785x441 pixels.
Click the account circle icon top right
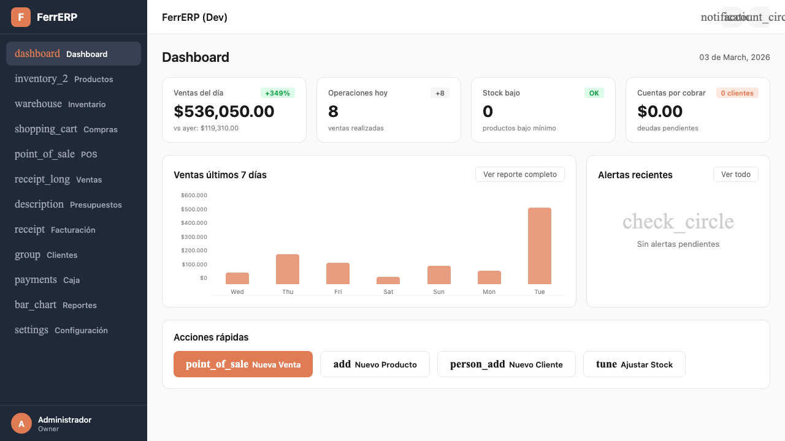point(759,17)
